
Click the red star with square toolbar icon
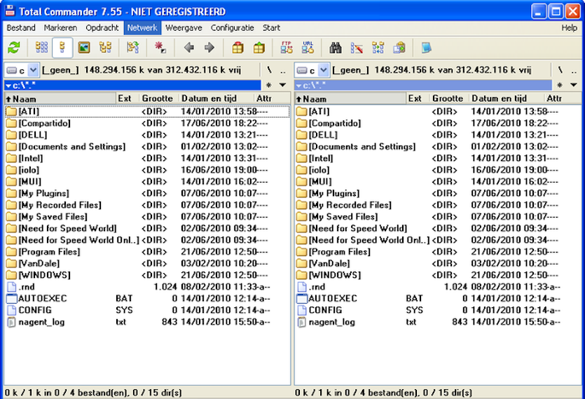point(160,48)
